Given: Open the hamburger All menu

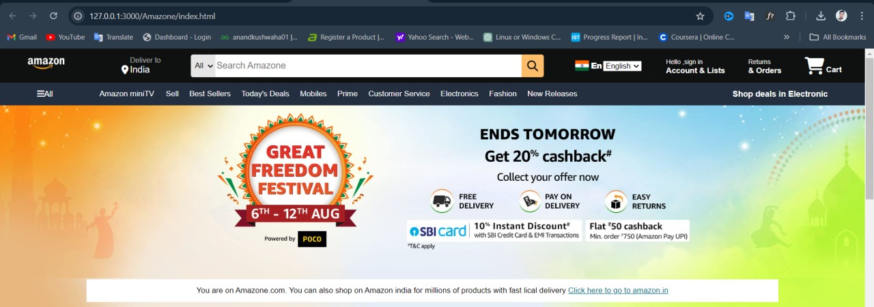Looking at the screenshot, I should [45, 93].
